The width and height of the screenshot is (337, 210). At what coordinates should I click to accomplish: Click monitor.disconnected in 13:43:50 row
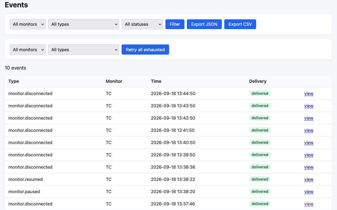point(30,106)
